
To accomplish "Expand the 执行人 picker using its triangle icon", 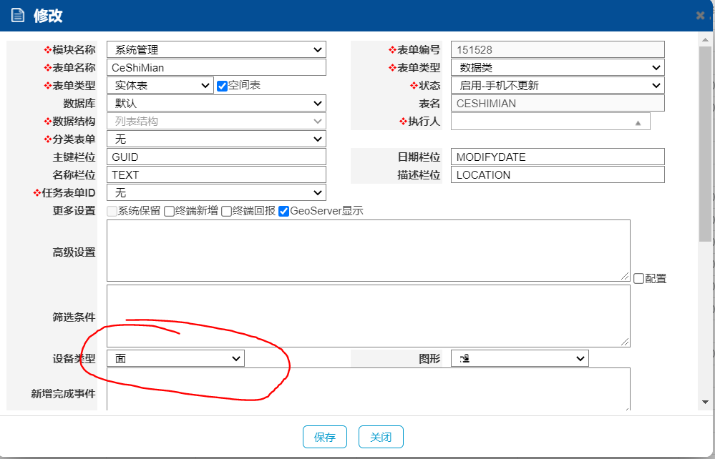I will [638, 122].
